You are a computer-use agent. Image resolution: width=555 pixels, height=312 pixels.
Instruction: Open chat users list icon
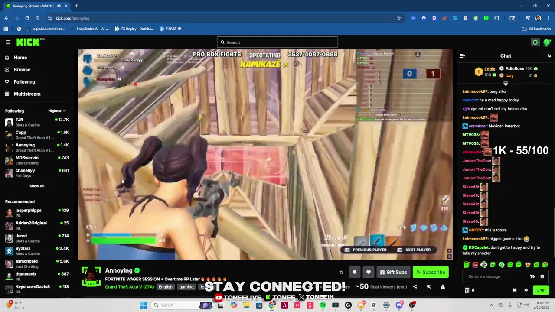pyautogui.click(x=549, y=56)
